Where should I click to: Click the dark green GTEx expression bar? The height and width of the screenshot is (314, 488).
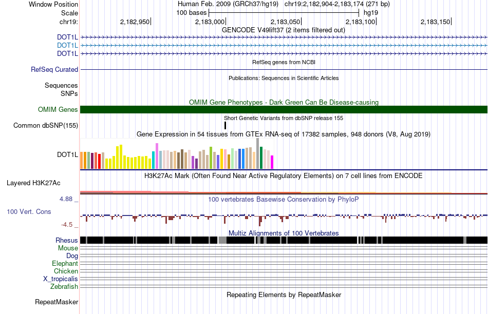click(x=261, y=158)
